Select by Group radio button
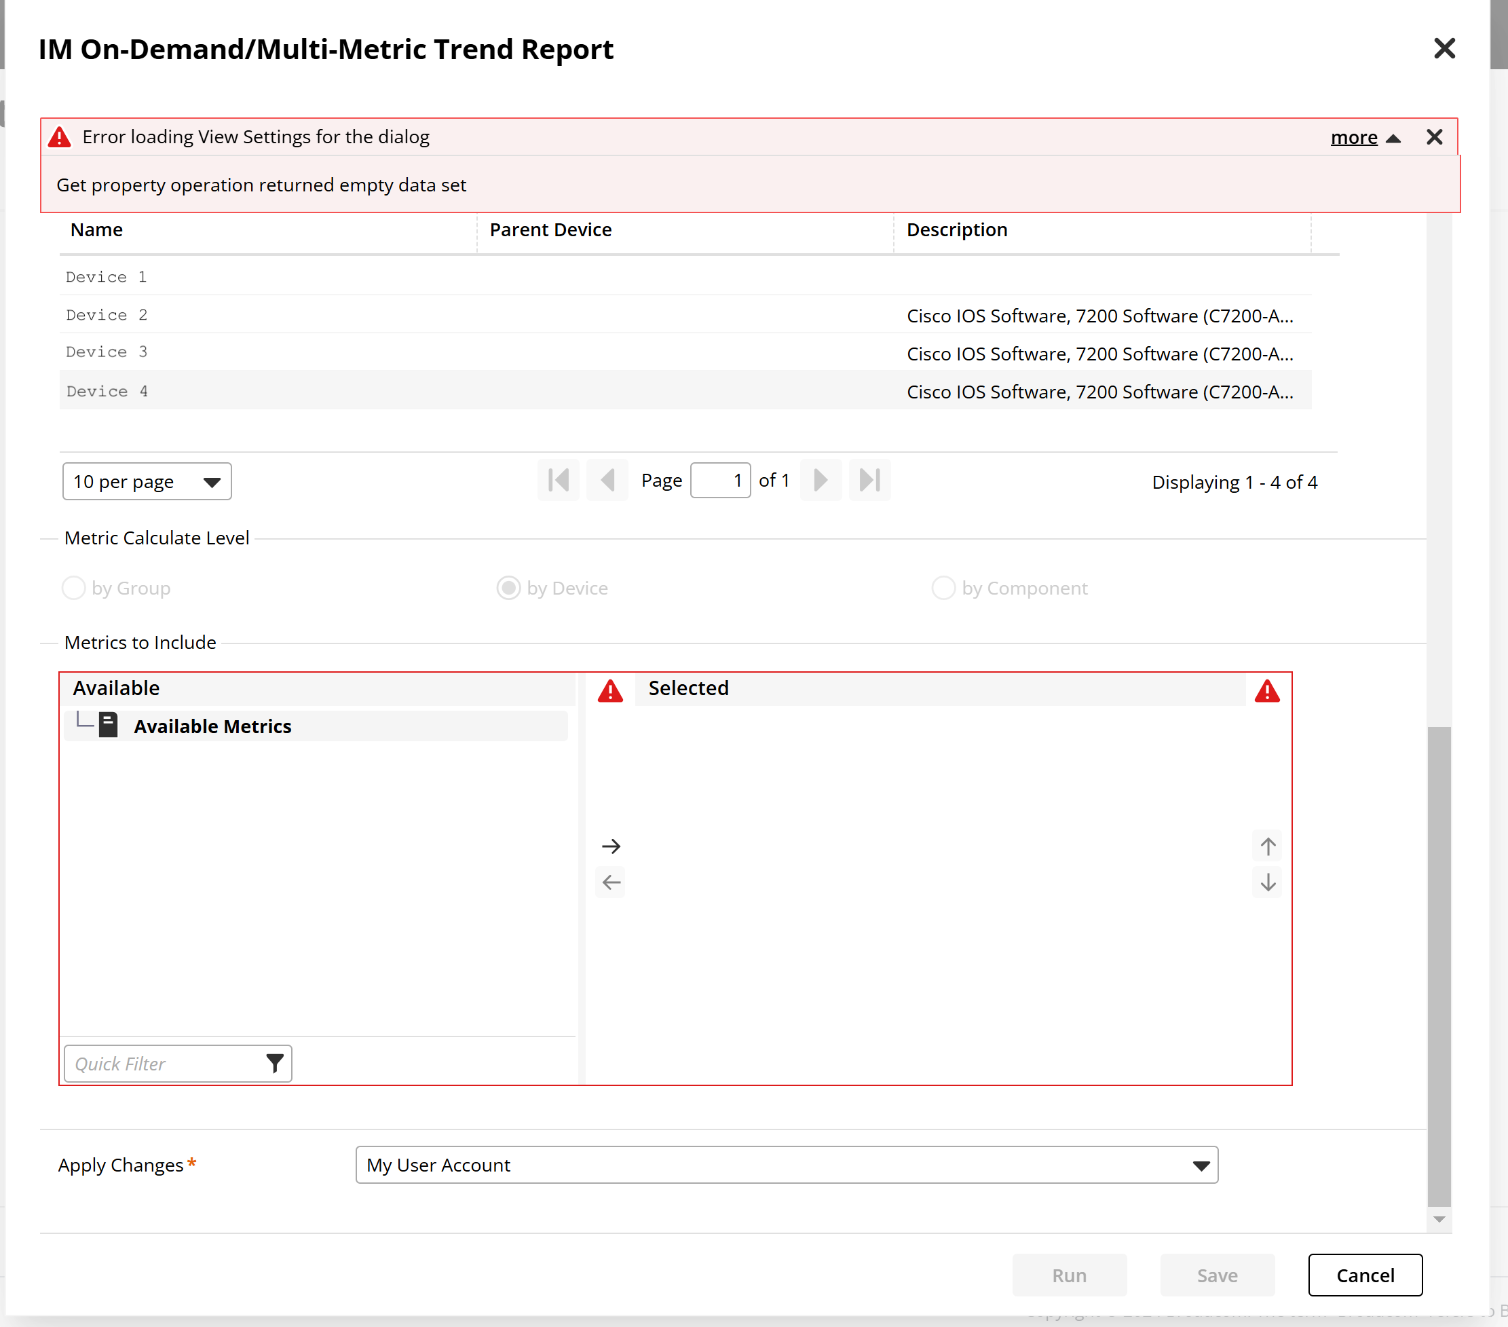 point(74,588)
